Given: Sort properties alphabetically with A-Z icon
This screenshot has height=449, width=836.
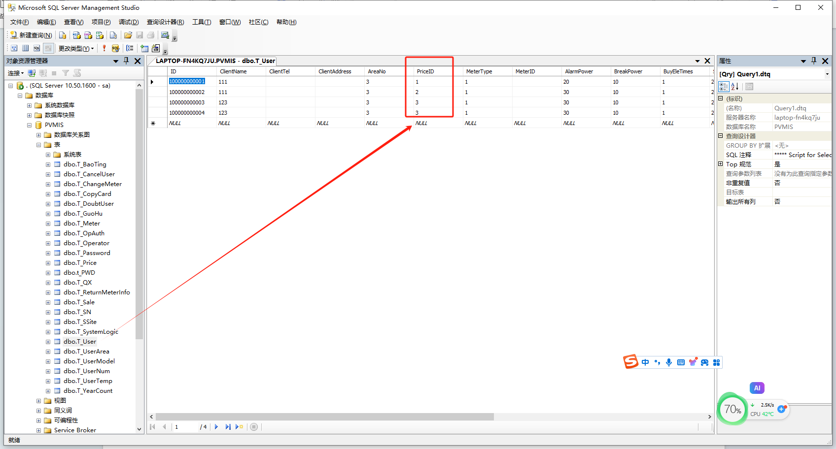Looking at the screenshot, I should (735, 87).
